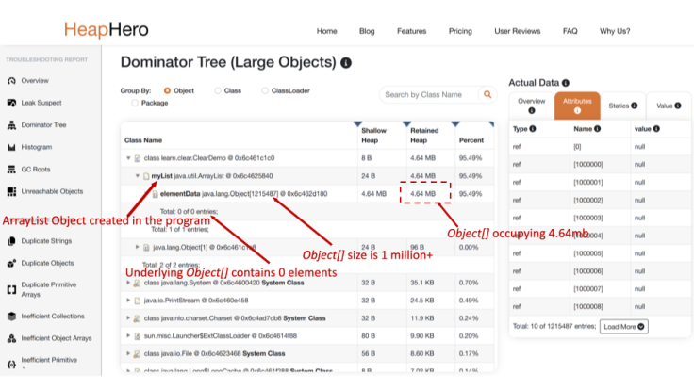The image size is (694, 390).
Task: Open the GC Roots sidebar icon
Action: click(12, 169)
